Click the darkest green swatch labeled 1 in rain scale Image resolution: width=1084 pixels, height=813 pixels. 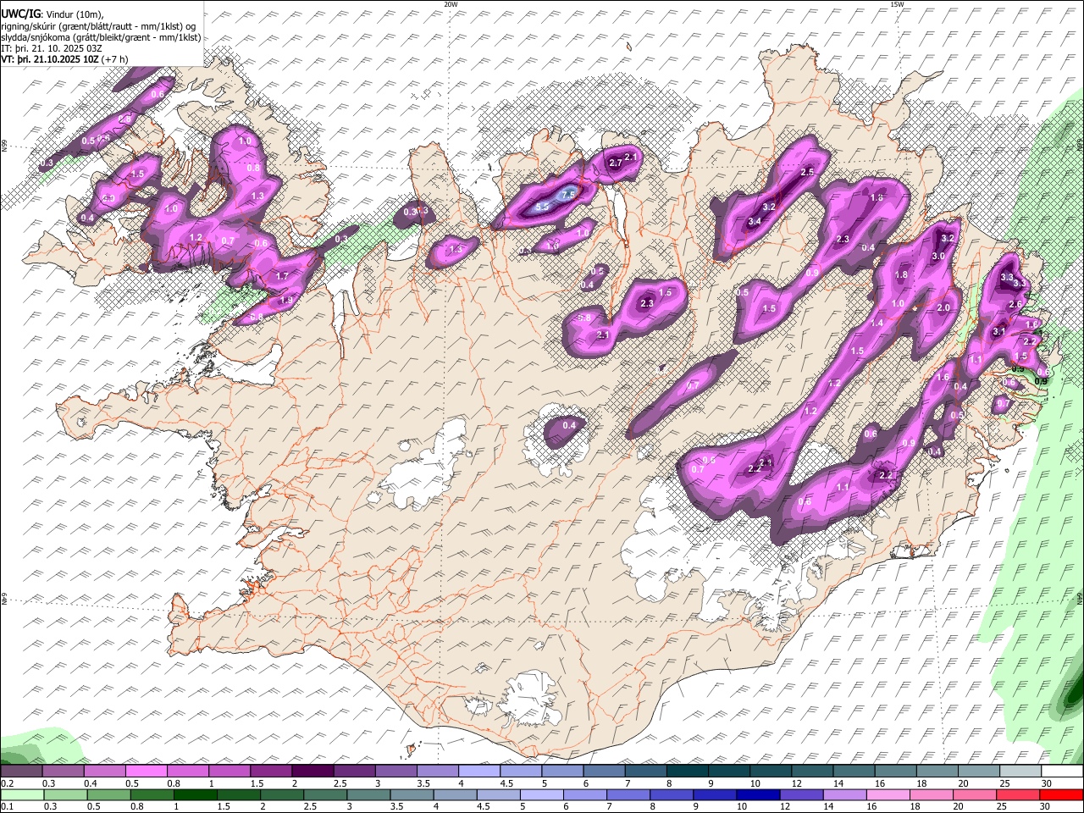tap(196, 794)
